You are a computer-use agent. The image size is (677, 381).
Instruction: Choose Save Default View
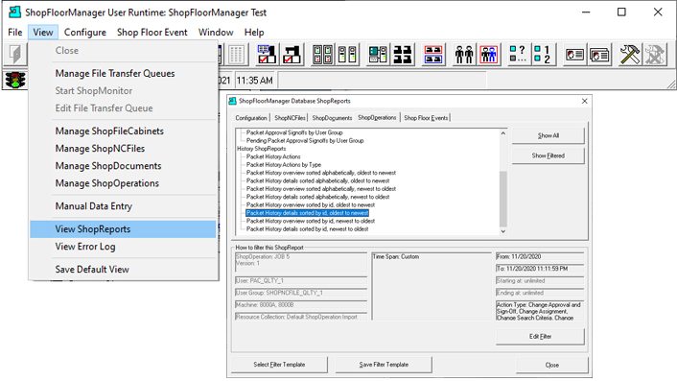[x=123, y=269]
